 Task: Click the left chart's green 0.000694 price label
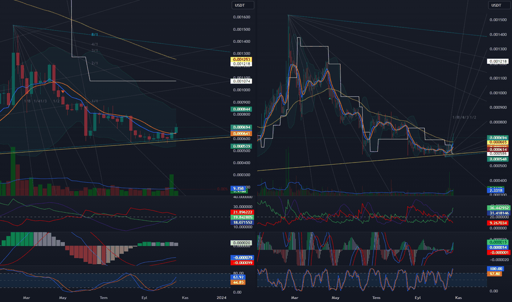click(x=242, y=127)
